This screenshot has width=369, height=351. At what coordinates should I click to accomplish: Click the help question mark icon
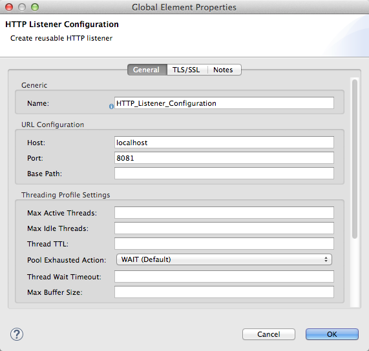pyautogui.click(x=17, y=334)
